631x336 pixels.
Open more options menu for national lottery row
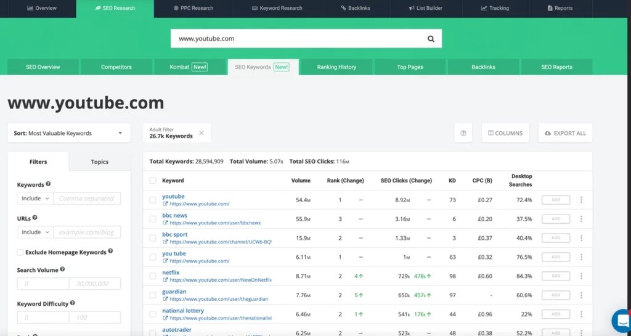tap(581, 314)
